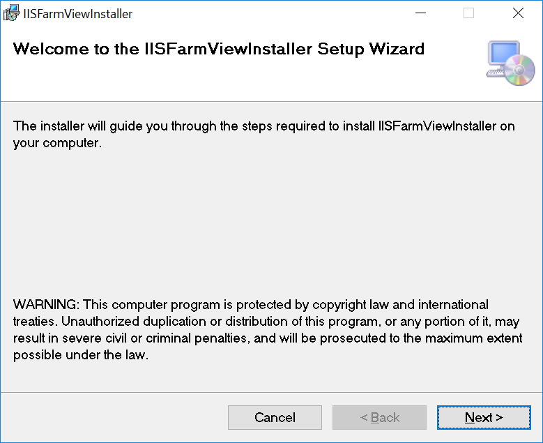Click the divider line above the button row
The image size is (543, 443).
(x=272, y=392)
